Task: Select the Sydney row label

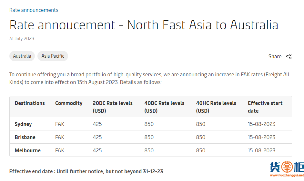Action: click(23, 124)
